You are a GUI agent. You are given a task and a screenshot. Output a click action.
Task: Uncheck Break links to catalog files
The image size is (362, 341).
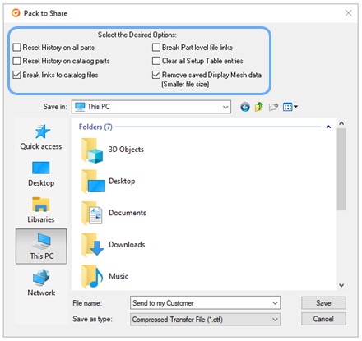point(17,75)
